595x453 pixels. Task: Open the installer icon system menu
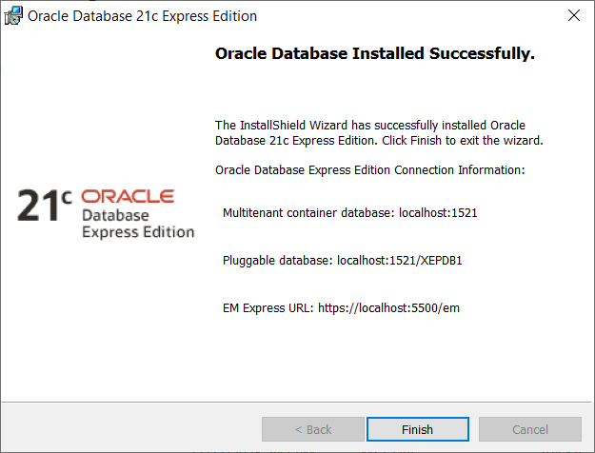tap(14, 16)
